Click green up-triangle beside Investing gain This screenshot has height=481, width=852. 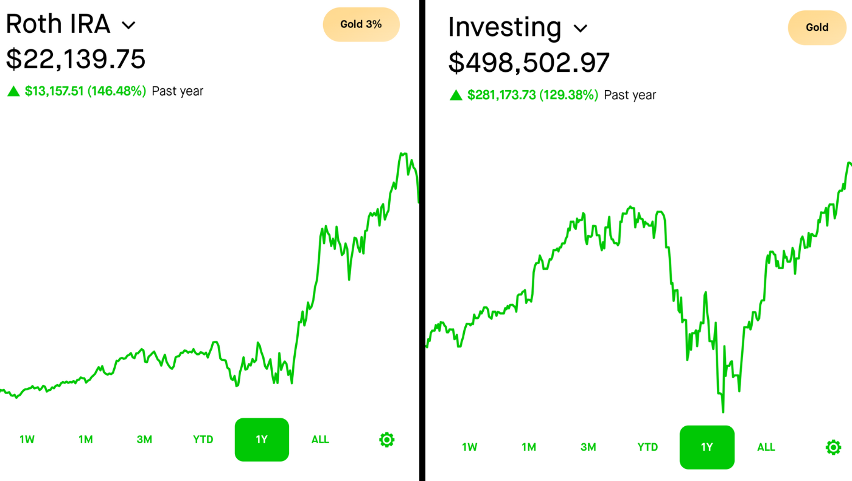456,95
